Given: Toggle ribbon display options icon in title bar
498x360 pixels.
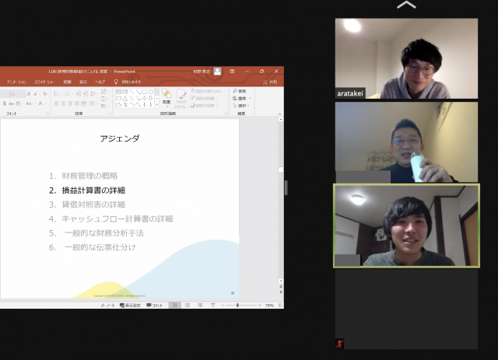Looking at the screenshot, I should pyautogui.click(x=232, y=72).
